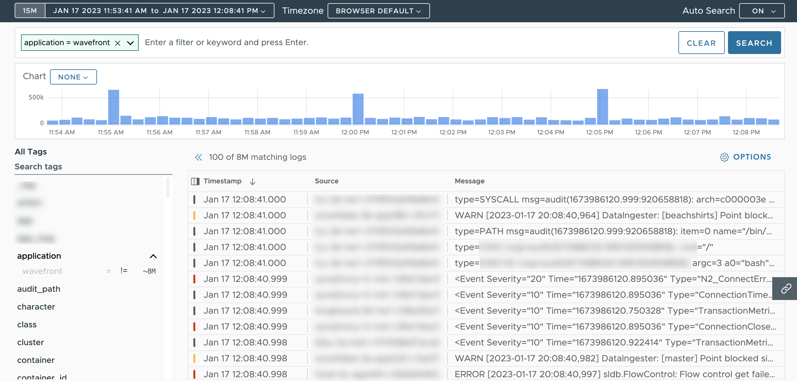Open the OPTIONS menu
Viewport: 797px width, 382px height.
pyautogui.click(x=752, y=157)
